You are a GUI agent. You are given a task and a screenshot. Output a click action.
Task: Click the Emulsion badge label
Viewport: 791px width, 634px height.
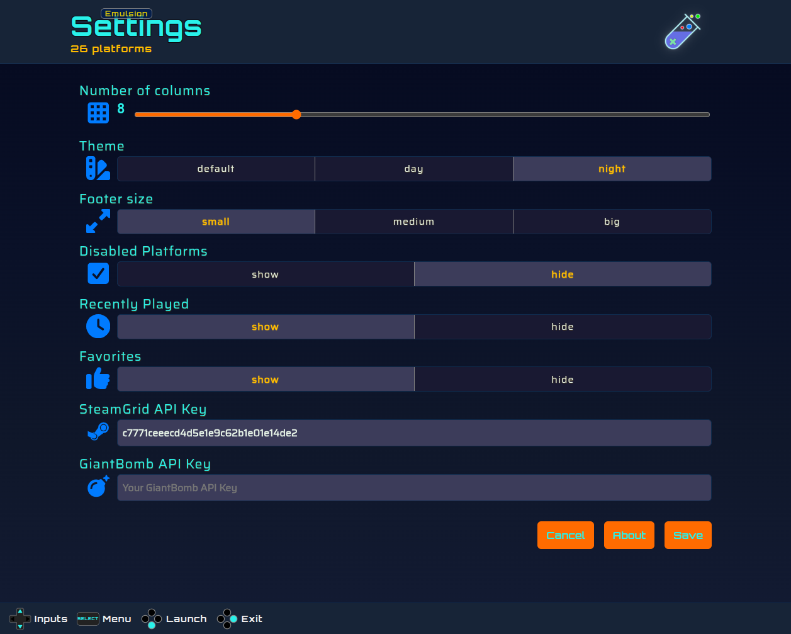(126, 14)
